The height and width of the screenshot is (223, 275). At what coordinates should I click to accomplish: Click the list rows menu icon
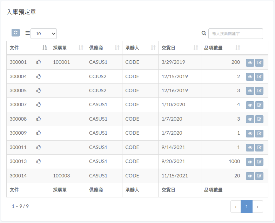click(27, 33)
